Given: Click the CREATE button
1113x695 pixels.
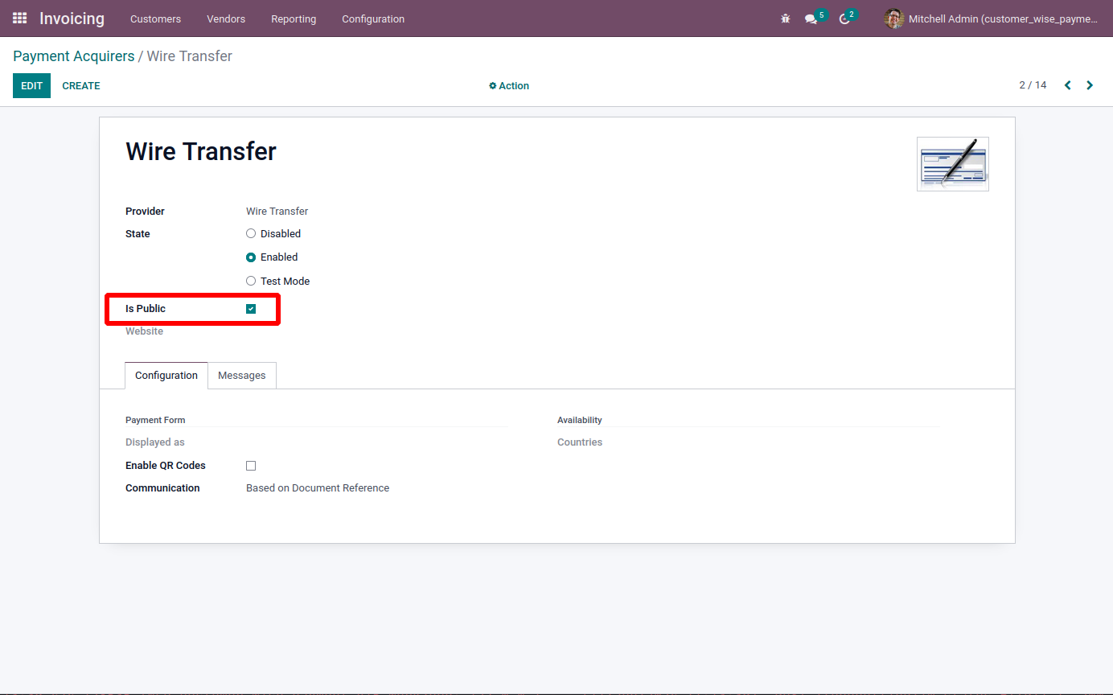Looking at the screenshot, I should point(81,86).
